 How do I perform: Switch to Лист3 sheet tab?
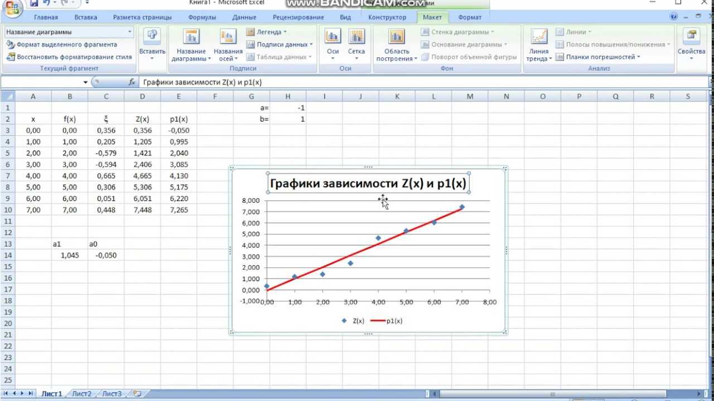(x=112, y=394)
